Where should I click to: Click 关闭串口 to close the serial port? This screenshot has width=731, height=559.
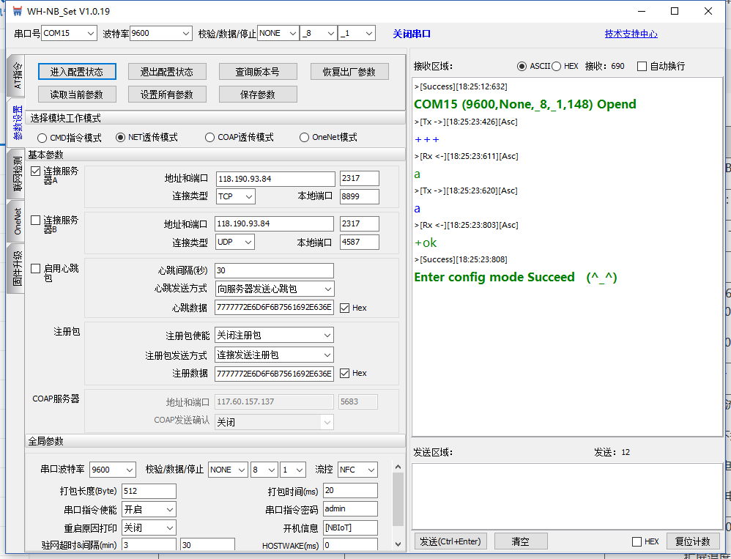tap(412, 34)
